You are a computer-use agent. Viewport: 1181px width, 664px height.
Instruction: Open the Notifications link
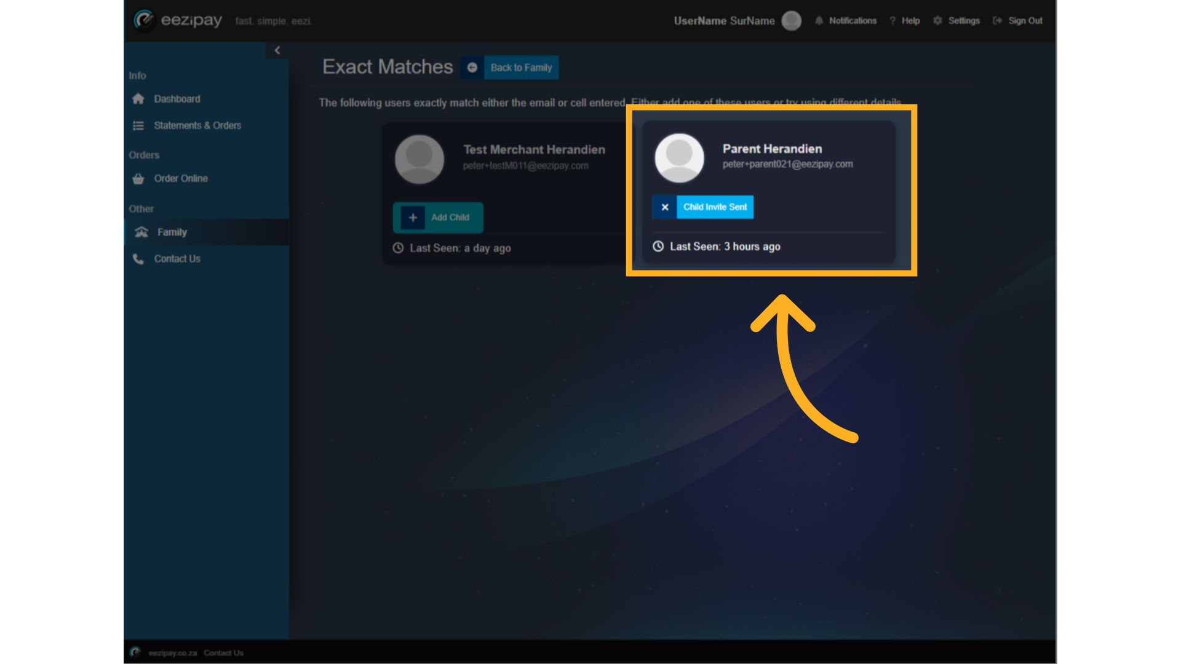click(x=853, y=21)
